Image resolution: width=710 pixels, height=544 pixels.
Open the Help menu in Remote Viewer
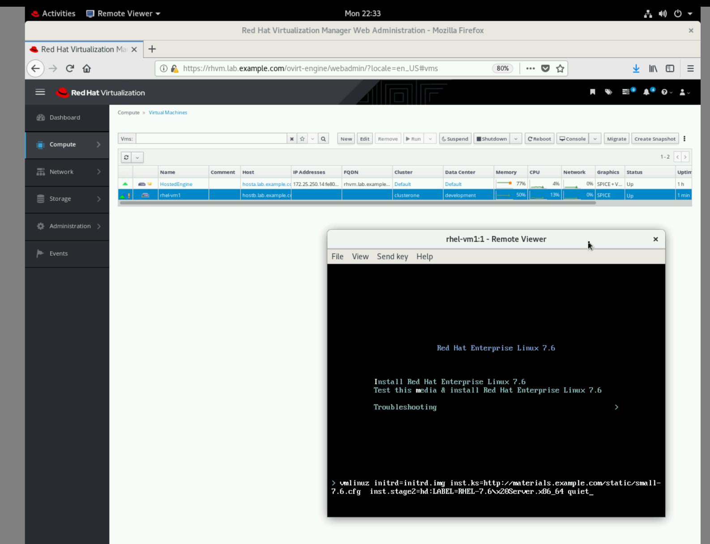(x=424, y=257)
